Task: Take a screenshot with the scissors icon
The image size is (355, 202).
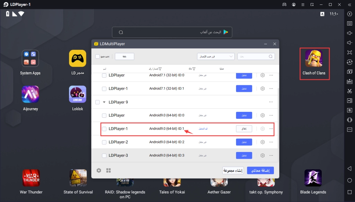Action: pos(349,91)
